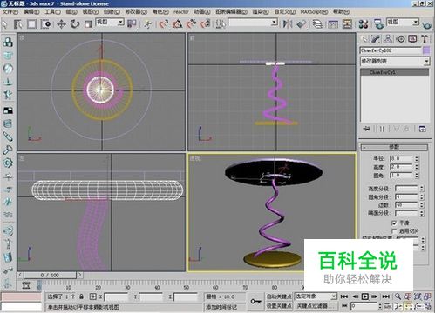Expand the 修改器列表 modifier list dropdown
Viewport: 435px width, 313px height.
coord(395,61)
